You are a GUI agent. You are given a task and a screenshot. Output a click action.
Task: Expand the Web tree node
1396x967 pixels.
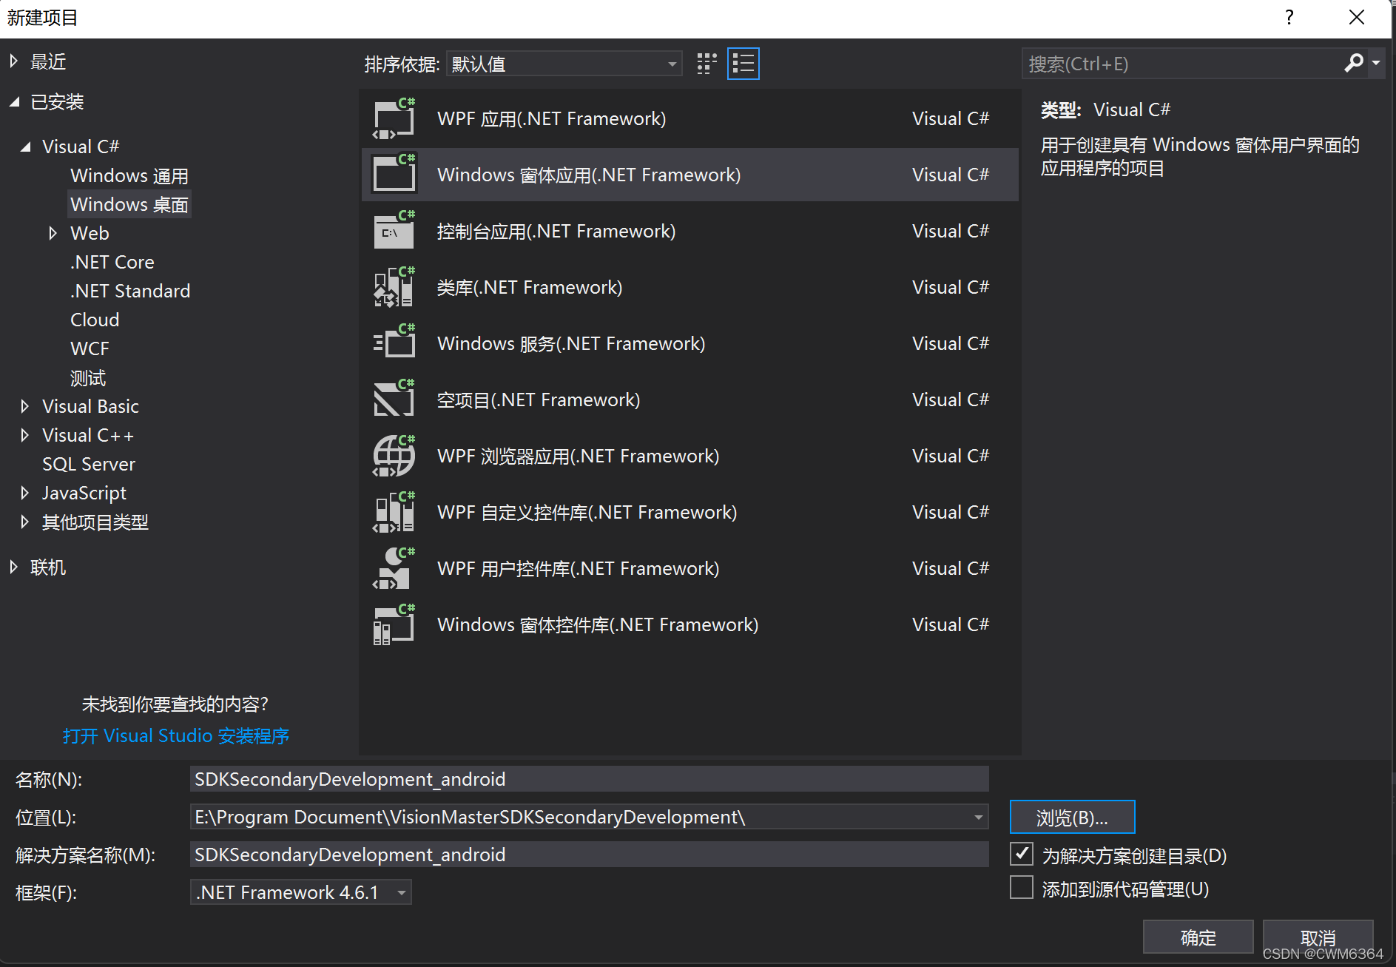coord(53,233)
